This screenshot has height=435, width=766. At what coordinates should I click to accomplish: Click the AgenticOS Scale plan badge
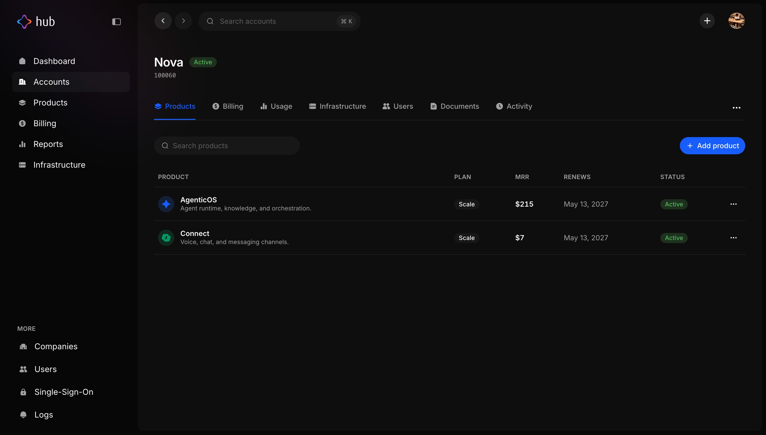coord(467,204)
